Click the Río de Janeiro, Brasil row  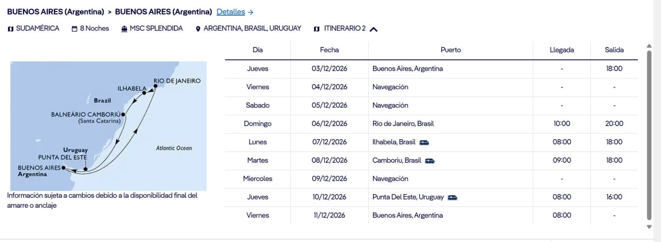[x=403, y=123]
